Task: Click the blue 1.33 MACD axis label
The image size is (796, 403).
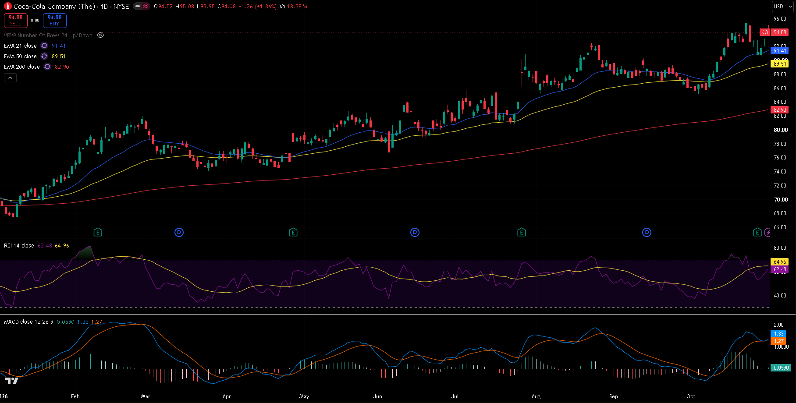Action: tap(778, 333)
